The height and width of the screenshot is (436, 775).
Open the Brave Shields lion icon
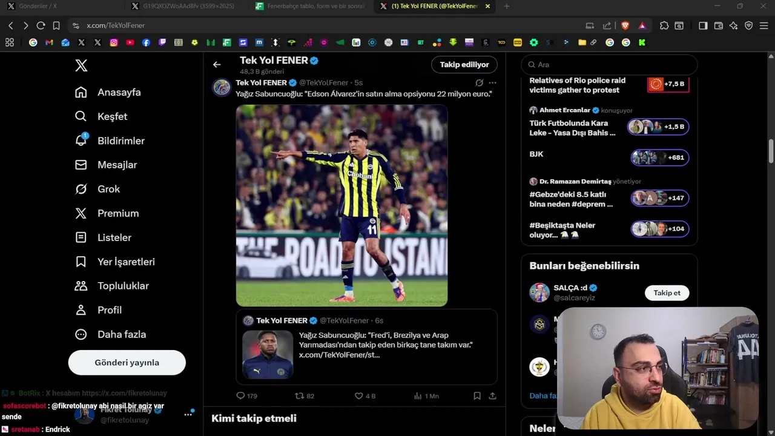pyautogui.click(x=625, y=25)
